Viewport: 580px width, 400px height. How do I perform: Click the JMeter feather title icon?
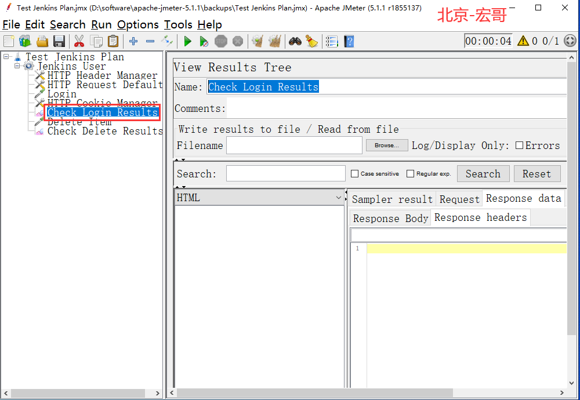(x=9, y=8)
